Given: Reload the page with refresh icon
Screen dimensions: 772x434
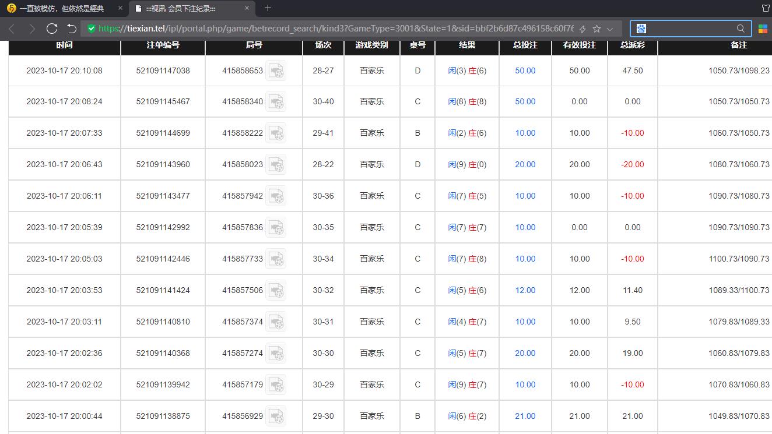Looking at the screenshot, I should 52,29.
